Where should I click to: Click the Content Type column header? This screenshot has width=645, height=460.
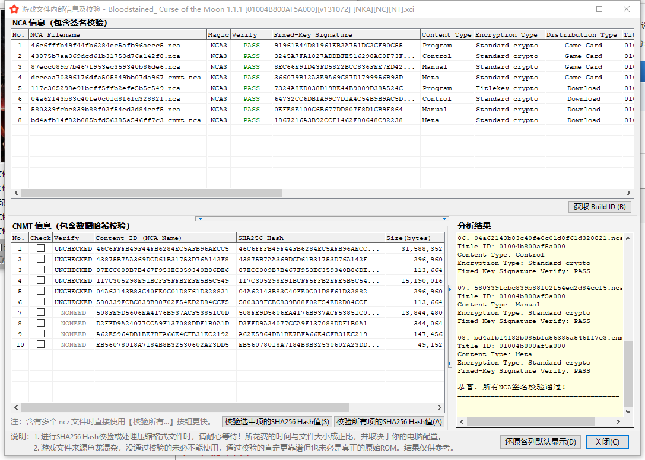tap(446, 35)
